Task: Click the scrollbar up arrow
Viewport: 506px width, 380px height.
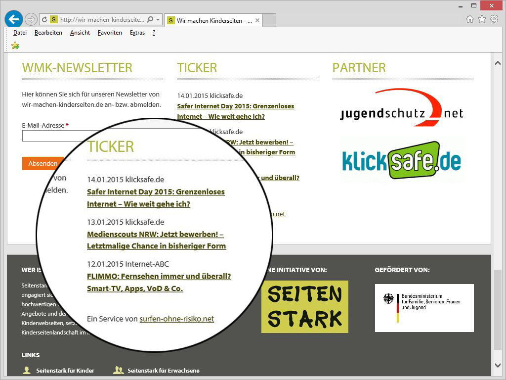Action: pyautogui.click(x=498, y=63)
